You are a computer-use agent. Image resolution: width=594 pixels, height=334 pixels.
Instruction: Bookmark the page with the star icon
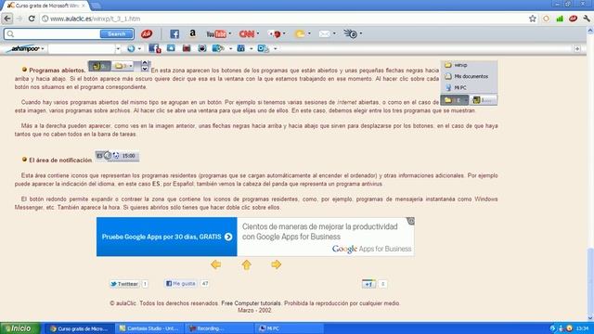(x=532, y=19)
